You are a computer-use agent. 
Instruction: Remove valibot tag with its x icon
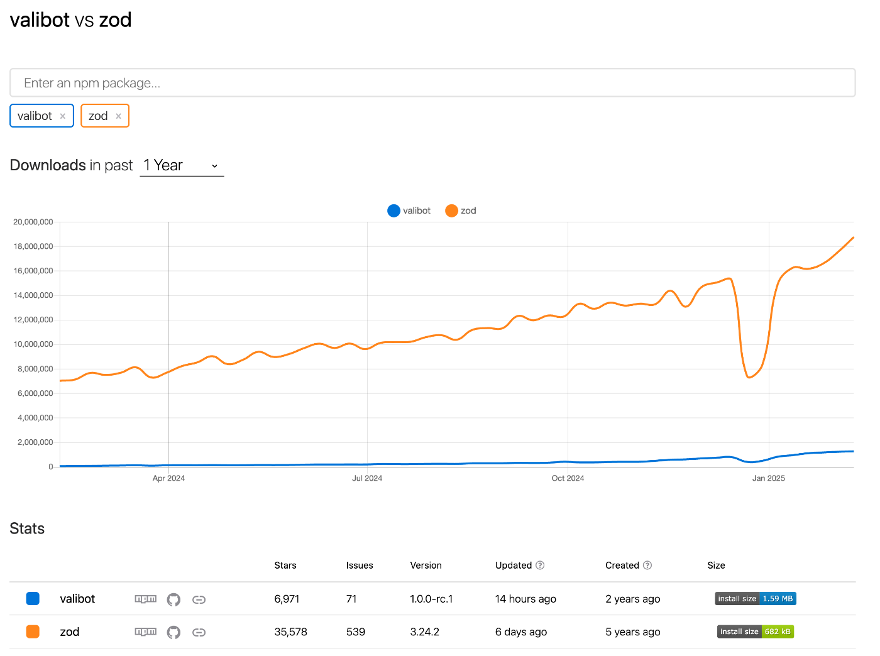[x=63, y=116]
